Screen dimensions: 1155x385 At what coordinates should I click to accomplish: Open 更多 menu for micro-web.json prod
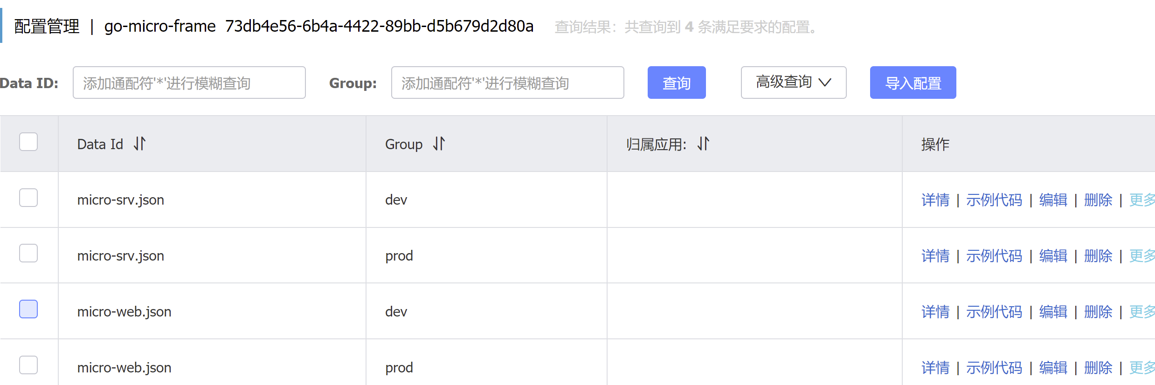click(x=1142, y=368)
